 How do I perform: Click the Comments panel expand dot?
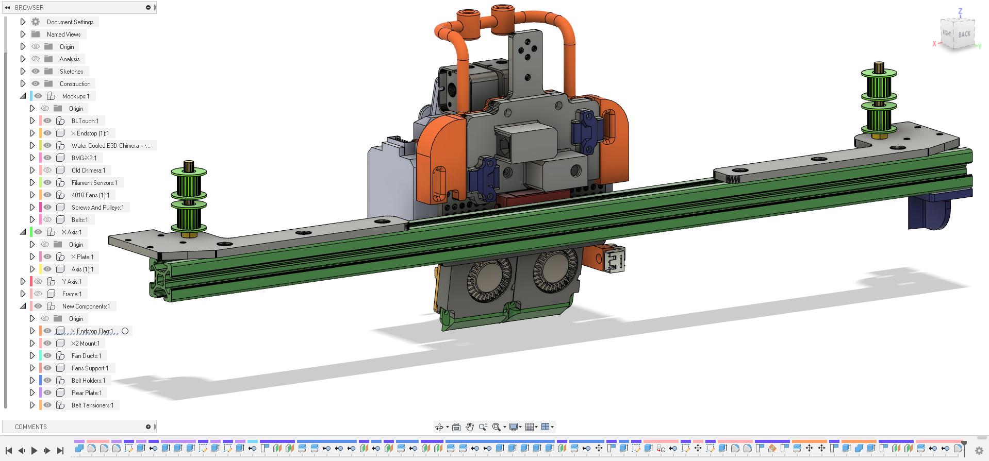click(148, 427)
